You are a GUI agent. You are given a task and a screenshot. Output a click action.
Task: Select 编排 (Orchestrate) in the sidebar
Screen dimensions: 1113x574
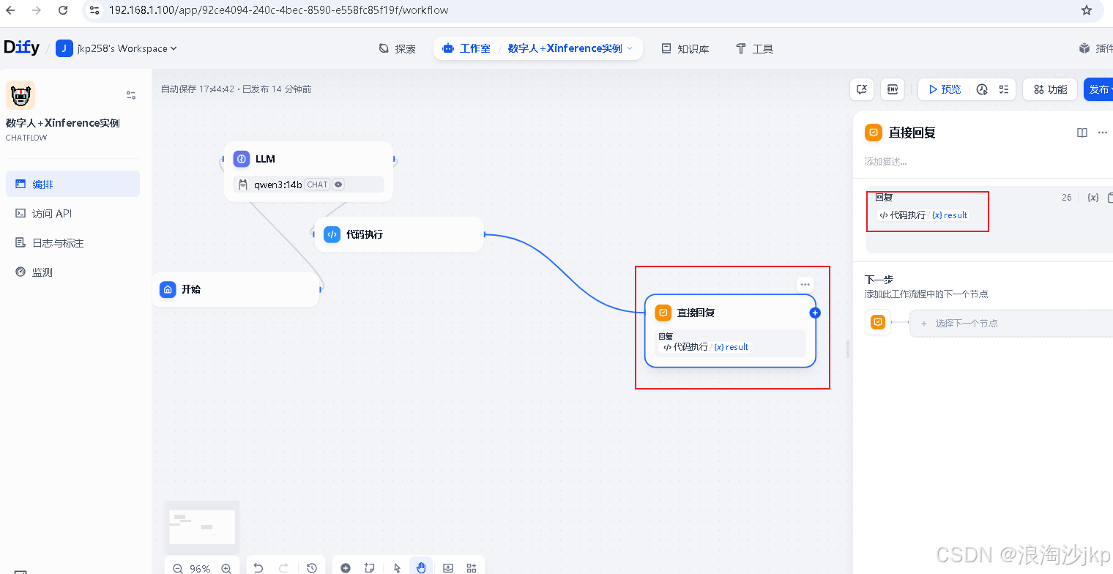point(72,184)
